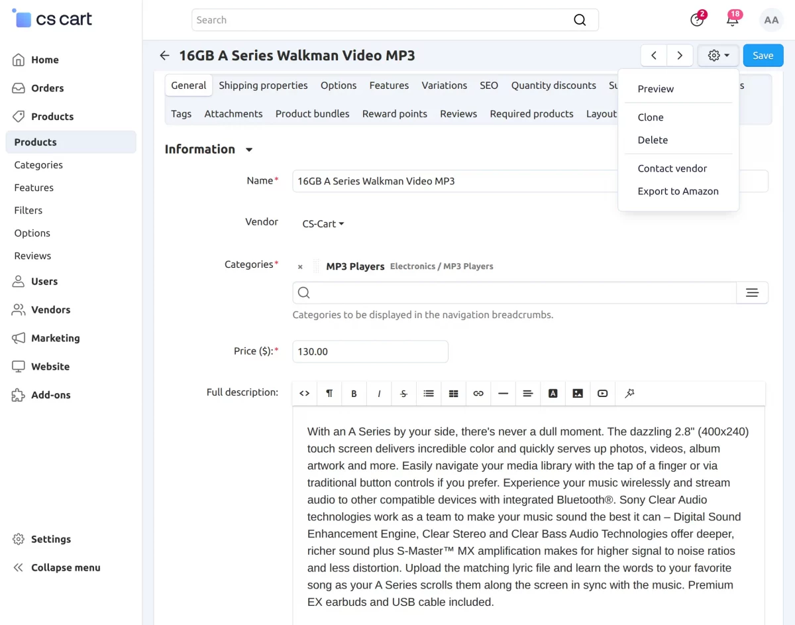This screenshot has width=795, height=625.
Task: Open text color tool in editor
Action: 553,393
